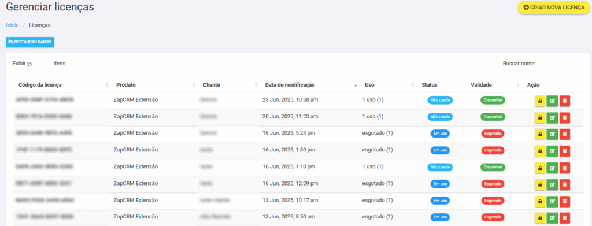Image resolution: width=592 pixels, height=226 pixels.
Task: Lock the license modified 13 Jun 8:50 am
Action: (x=540, y=218)
